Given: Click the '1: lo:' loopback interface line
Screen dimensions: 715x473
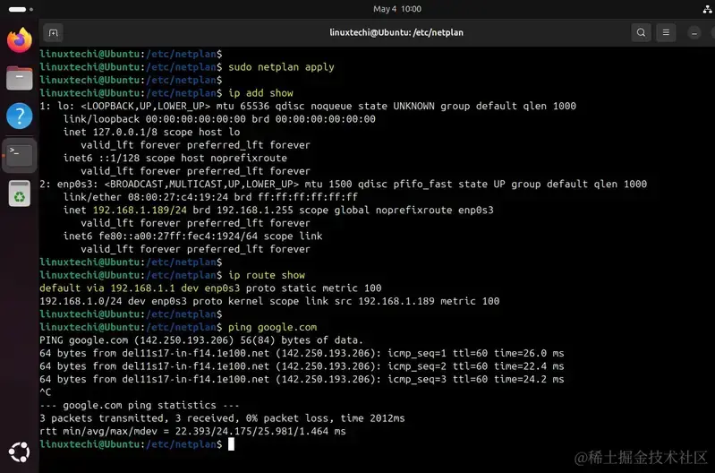Looking at the screenshot, I should [x=308, y=106].
